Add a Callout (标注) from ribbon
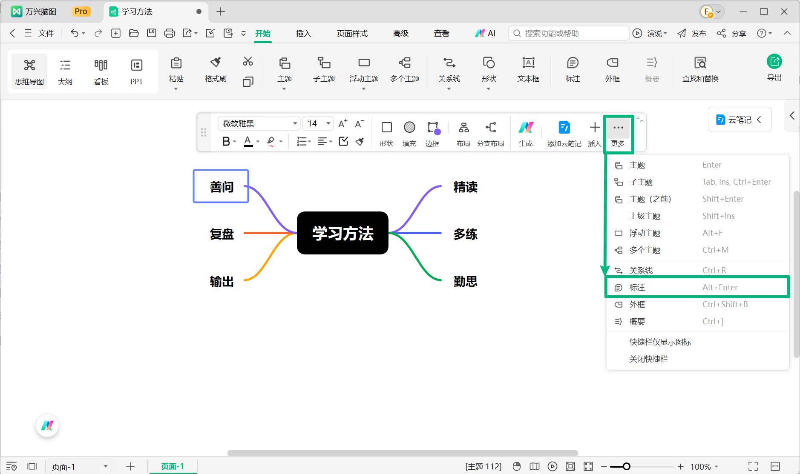Screen dimensions: 800x474 tap(573, 69)
